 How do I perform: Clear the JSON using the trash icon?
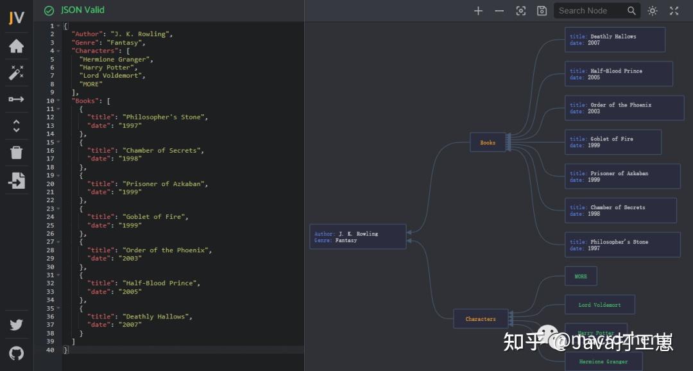(16, 152)
